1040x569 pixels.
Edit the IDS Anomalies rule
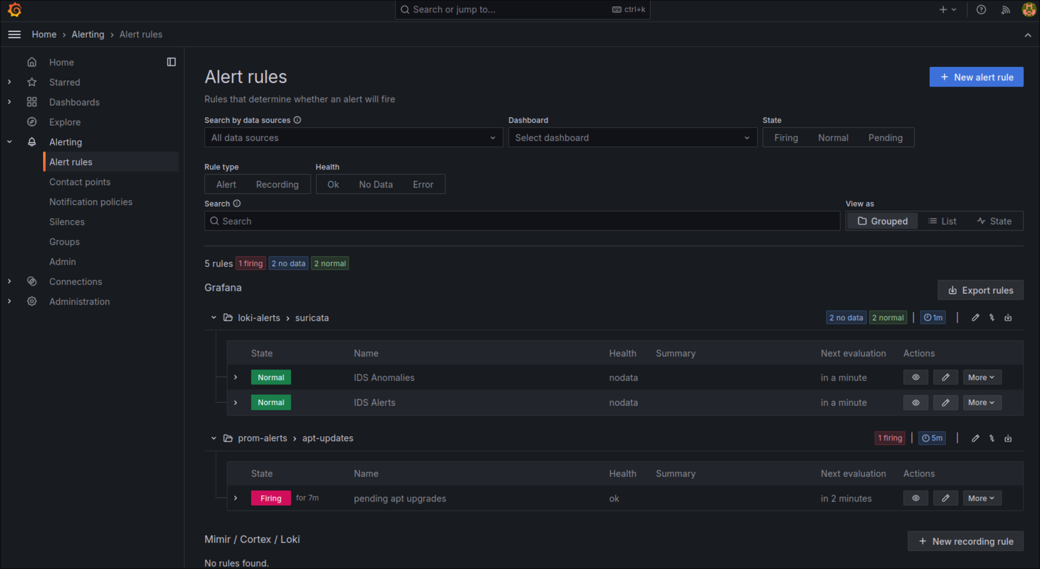click(x=946, y=377)
